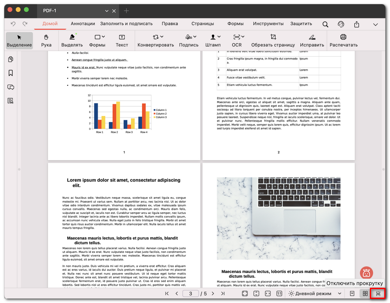The width and height of the screenshot is (390, 303).
Task: Close the PDF-1 tab
Action: tap(114, 11)
